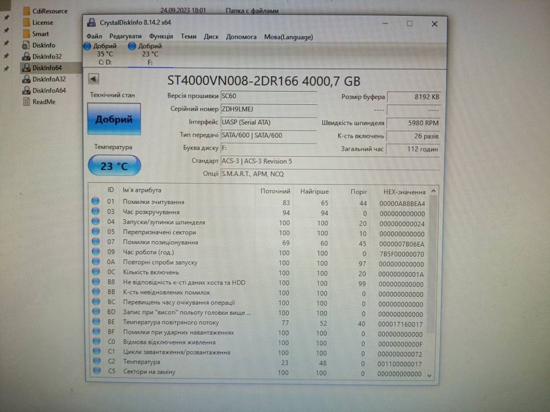The height and width of the screenshot is (412, 550).
Task: Click status icon of attribute C2 Температура
Action: click(97, 361)
